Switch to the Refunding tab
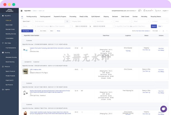Viewport: 171px width, 115px height. pos(144,16)
